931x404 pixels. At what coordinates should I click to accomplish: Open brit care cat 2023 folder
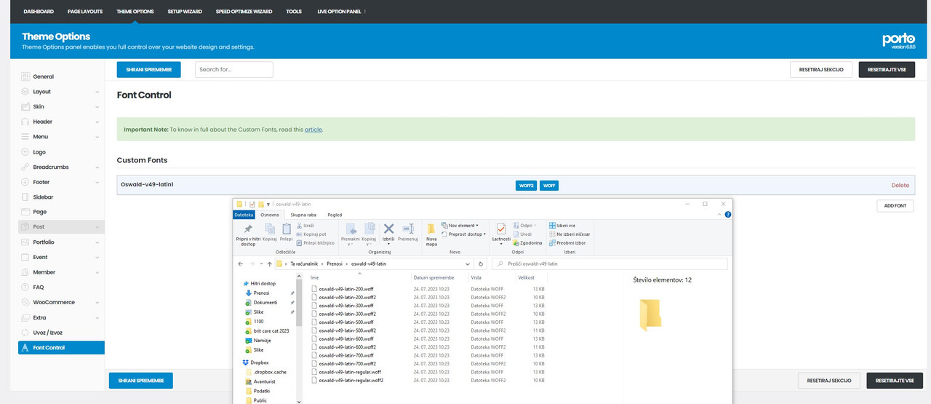pyautogui.click(x=271, y=330)
